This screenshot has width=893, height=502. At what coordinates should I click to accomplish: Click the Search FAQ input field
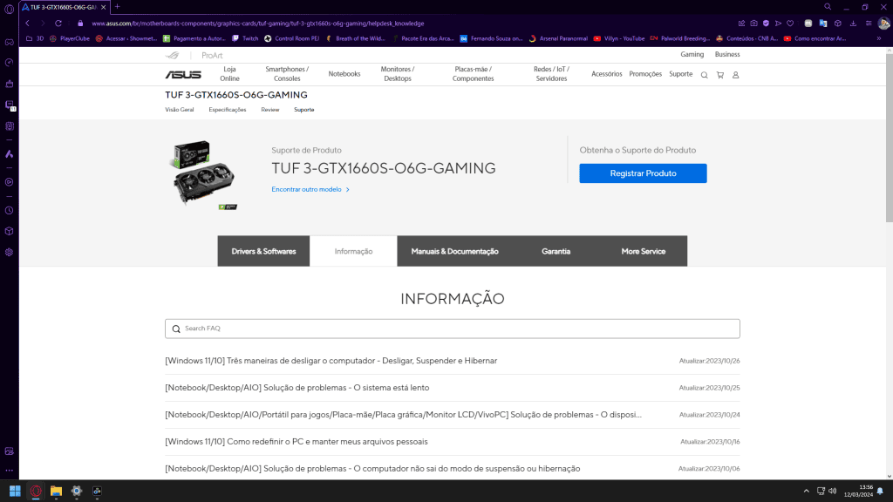[x=453, y=329]
